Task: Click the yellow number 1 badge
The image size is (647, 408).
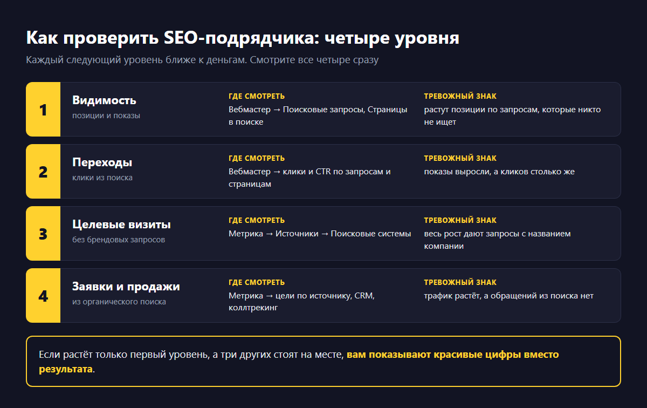Action: click(43, 110)
